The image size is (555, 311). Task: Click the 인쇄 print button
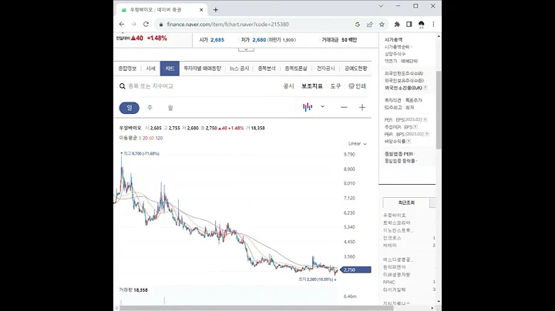pos(357,86)
